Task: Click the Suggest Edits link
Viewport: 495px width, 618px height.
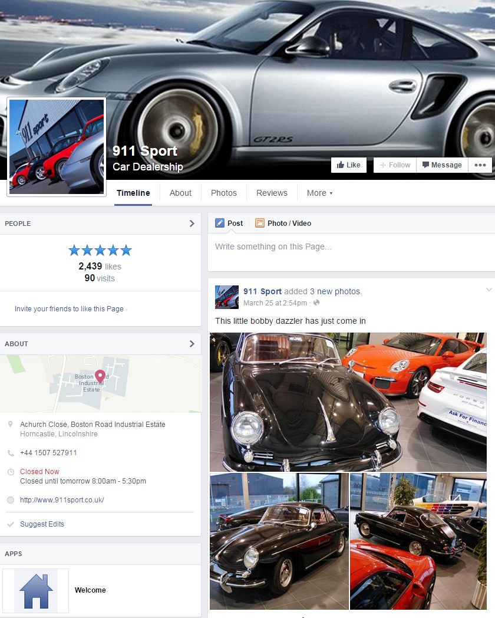Action: click(x=42, y=524)
